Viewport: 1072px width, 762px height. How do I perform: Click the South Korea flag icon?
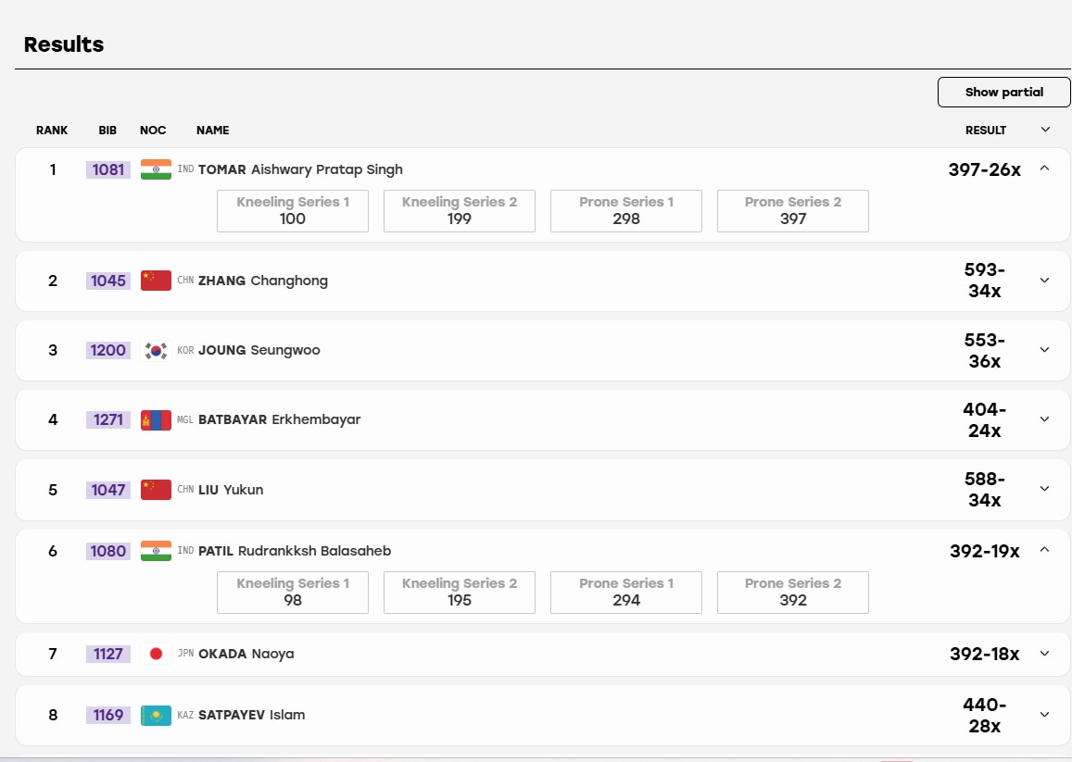(x=156, y=350)
